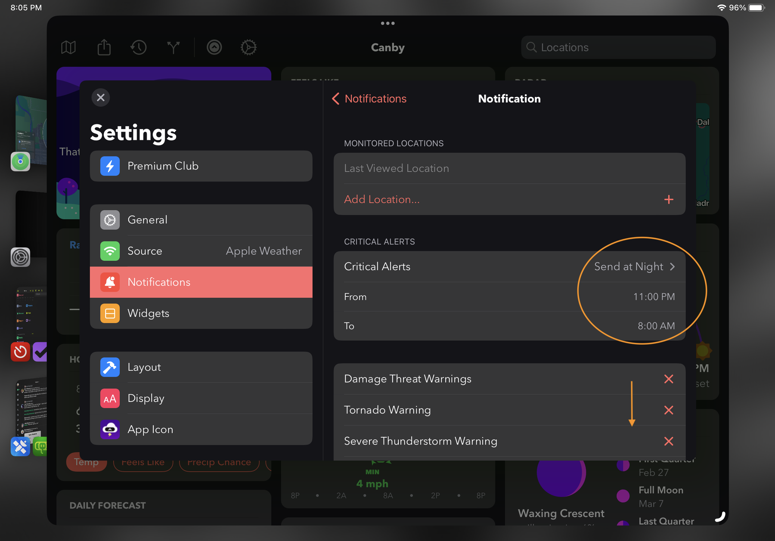Select the orange Widgets icon in Settings
Screen dimensions: 775x541
[x=110, y=313]
